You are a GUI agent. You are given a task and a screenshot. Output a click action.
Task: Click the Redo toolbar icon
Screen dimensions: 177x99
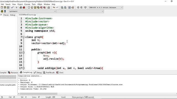(x=57, y=7)
